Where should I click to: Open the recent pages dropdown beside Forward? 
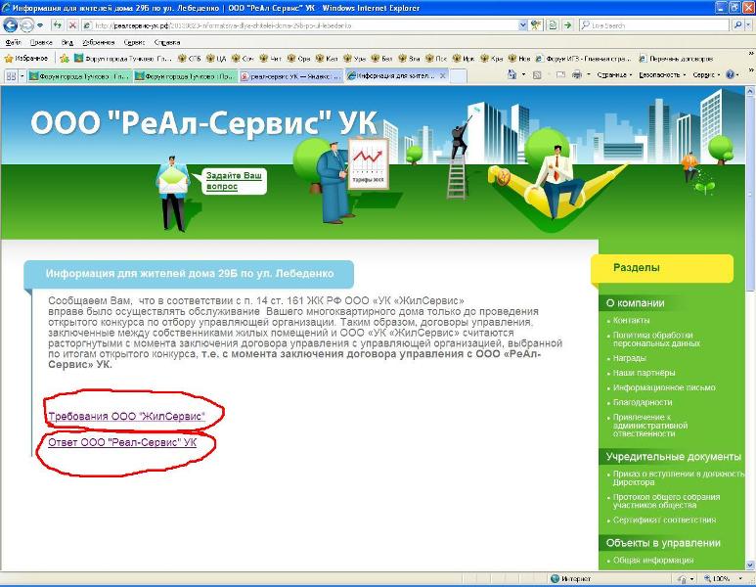click(x=40, y=24)
